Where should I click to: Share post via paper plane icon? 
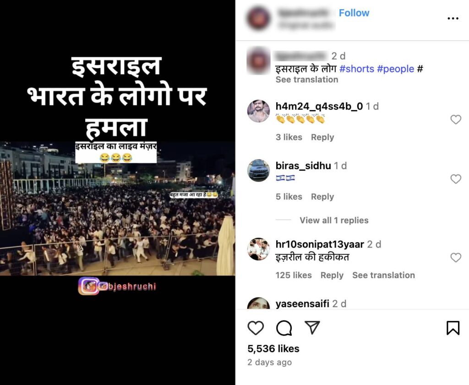click(x=312, y=327)
